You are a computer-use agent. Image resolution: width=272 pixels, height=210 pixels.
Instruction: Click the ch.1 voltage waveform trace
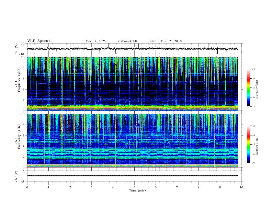pyautogui.click(x=132, y=49)
